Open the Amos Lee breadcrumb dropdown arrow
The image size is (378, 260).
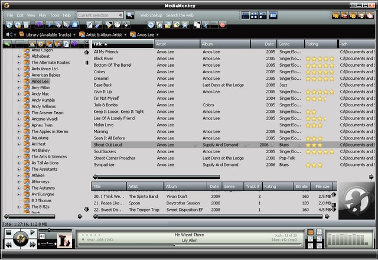[x=158, y=35]
